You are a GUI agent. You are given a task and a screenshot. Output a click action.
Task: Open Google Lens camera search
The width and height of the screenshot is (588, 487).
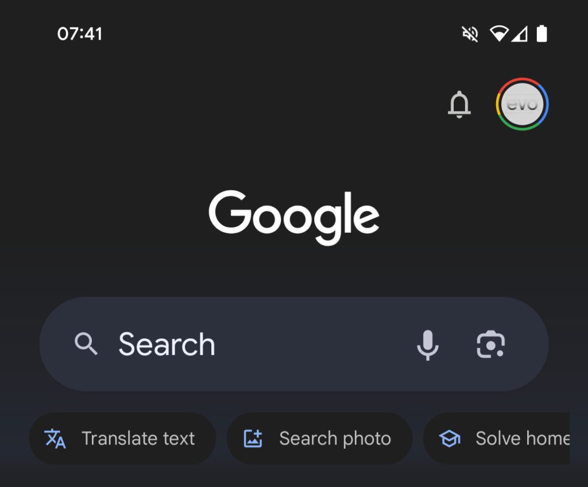click(x=490, y=345)
